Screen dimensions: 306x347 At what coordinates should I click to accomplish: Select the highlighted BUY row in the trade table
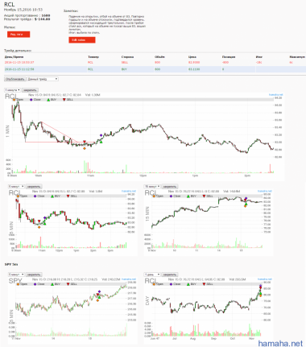[155, 69]
